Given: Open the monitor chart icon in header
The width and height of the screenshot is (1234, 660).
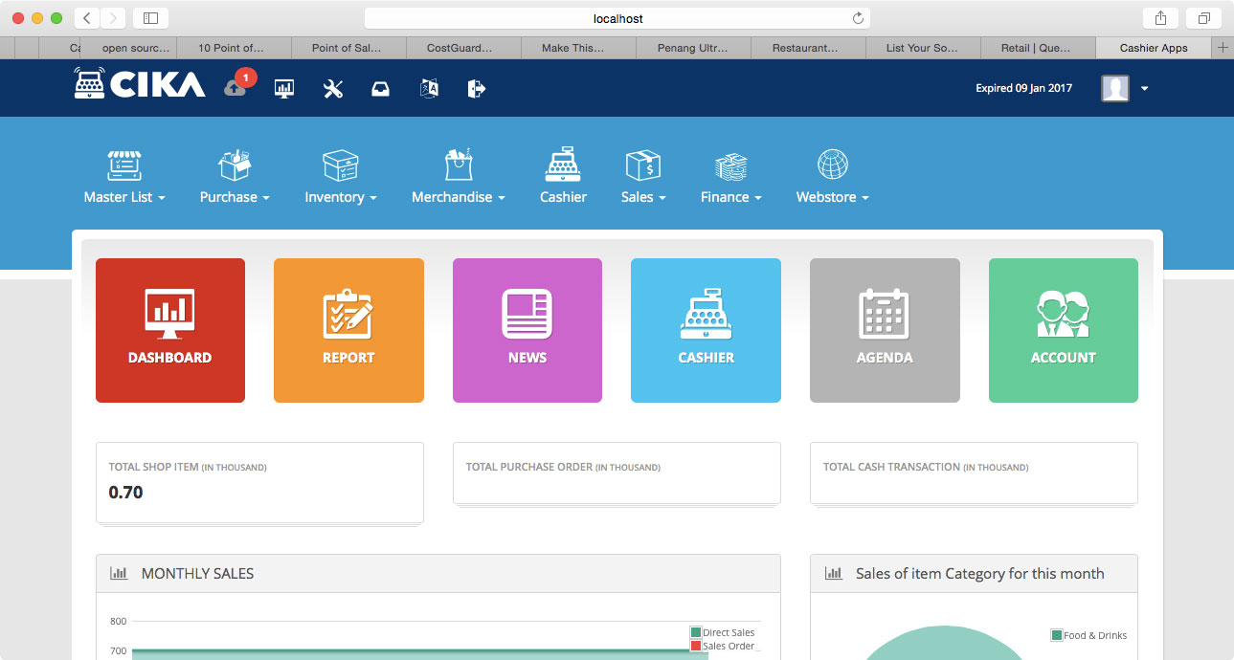Looking at the screenshot, I should point(284,89).
